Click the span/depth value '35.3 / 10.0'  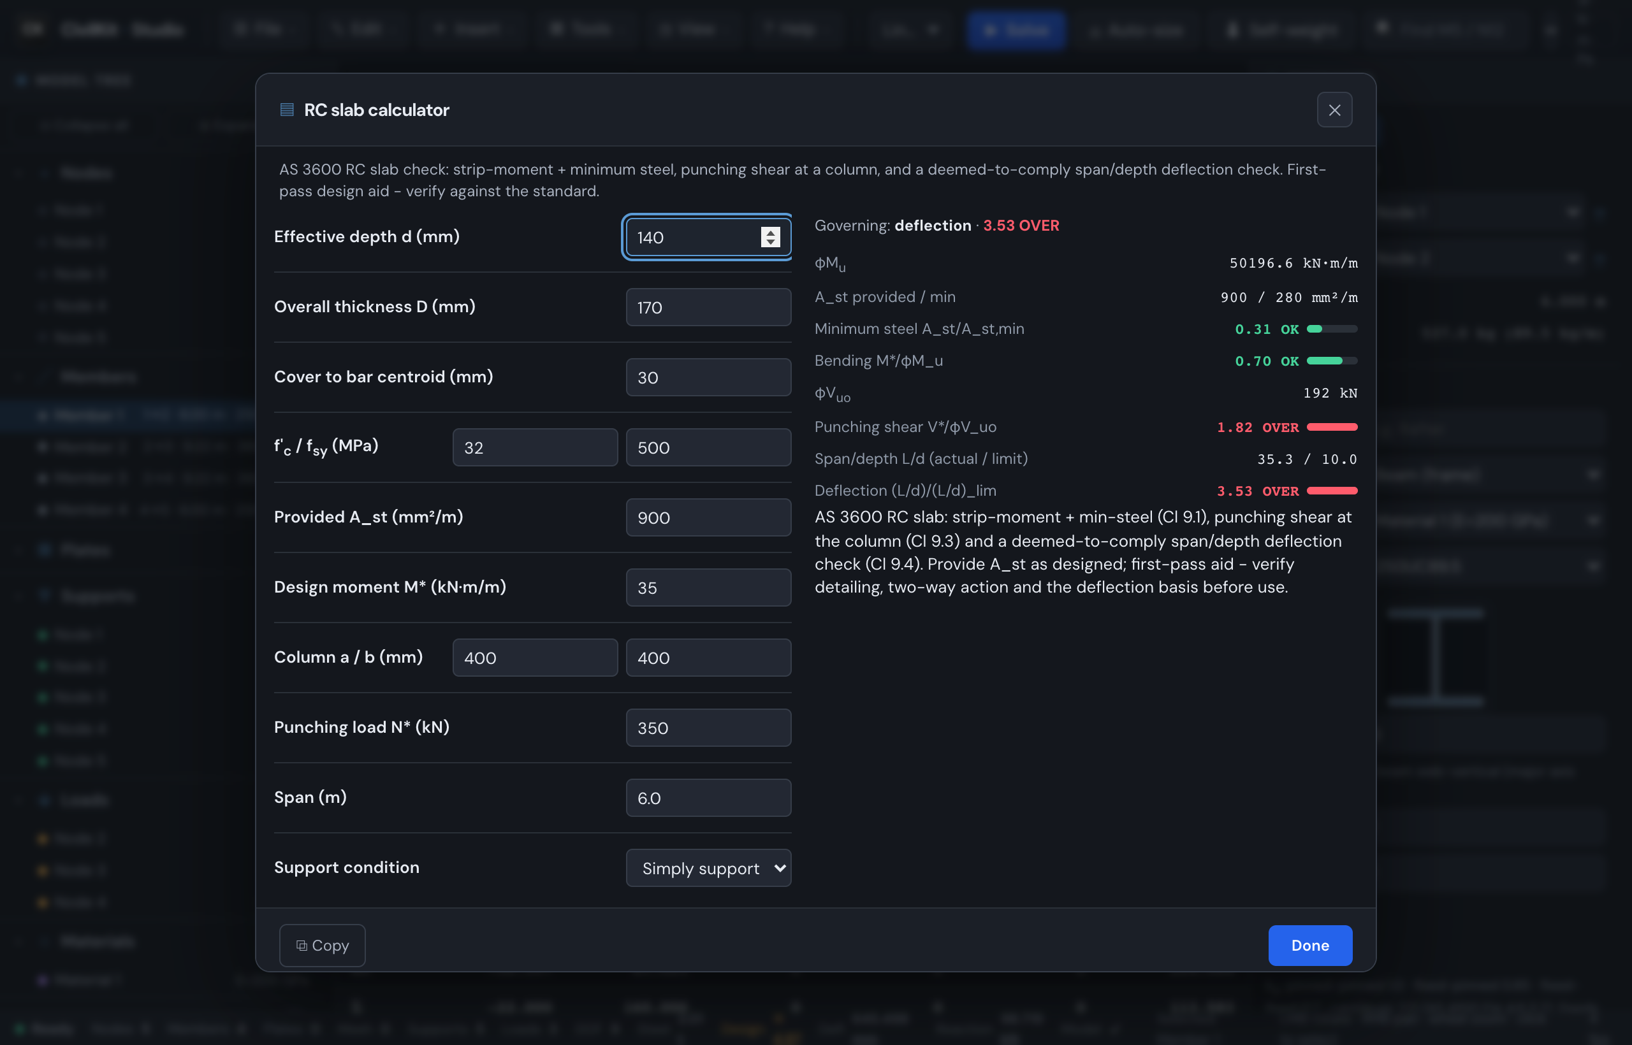(x=1307, y=459)
